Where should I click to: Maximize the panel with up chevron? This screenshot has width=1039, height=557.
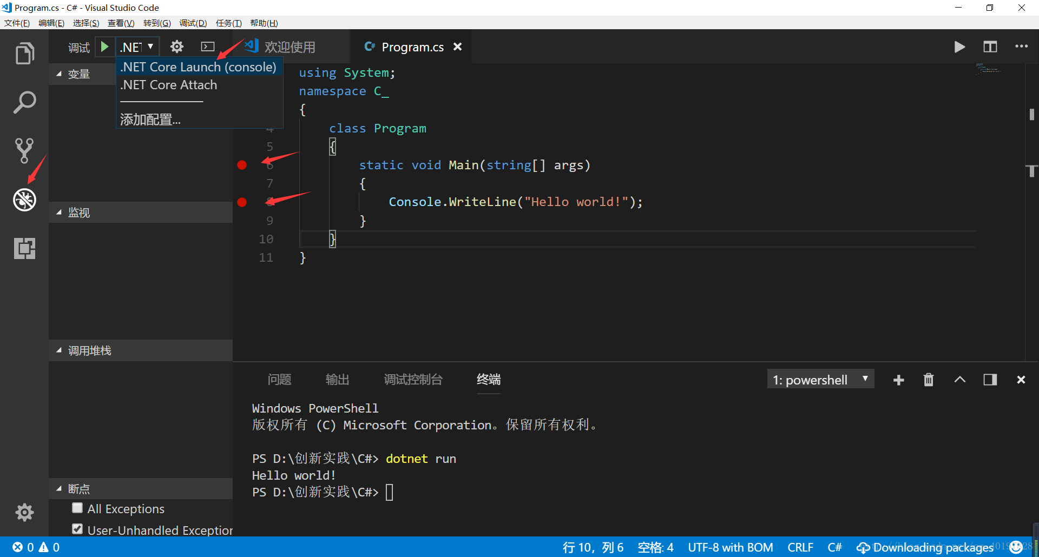click(x=959, y=380)
